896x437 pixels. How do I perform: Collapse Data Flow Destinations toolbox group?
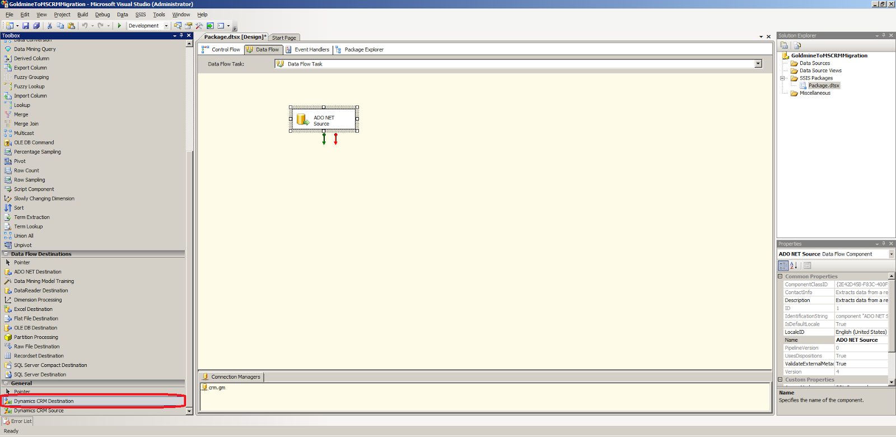coord(6,254)
